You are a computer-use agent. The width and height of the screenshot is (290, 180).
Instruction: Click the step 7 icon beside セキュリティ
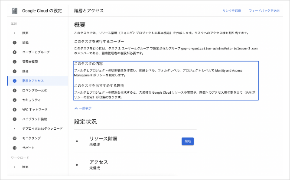tap(15, 100)
